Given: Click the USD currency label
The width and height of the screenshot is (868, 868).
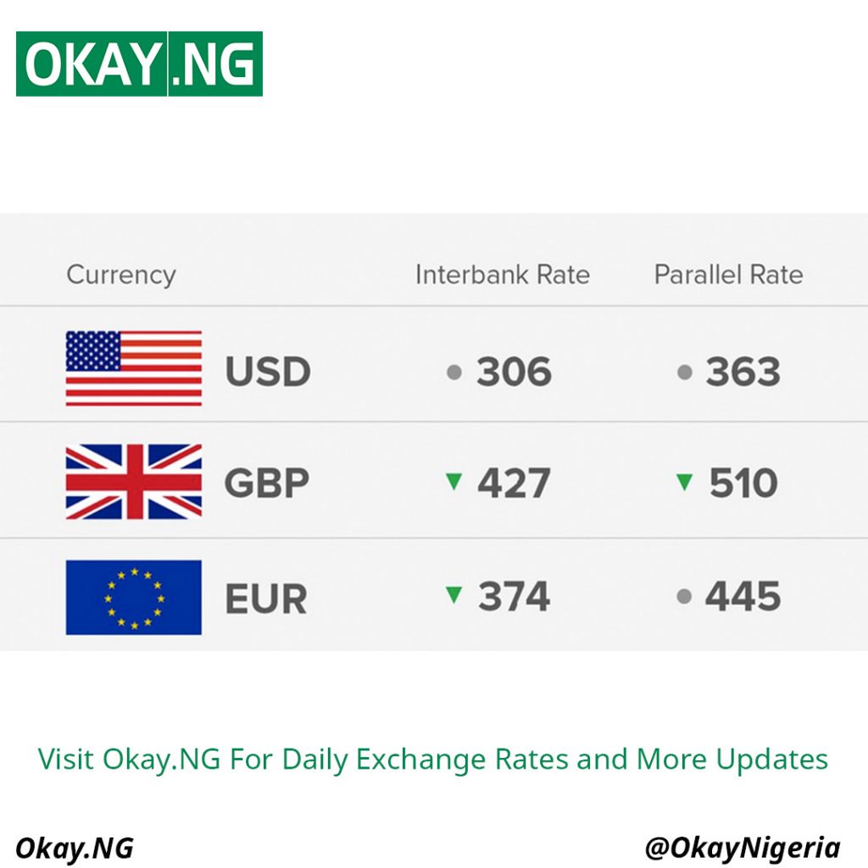Looking at the screenshot, I should (268, 372).
